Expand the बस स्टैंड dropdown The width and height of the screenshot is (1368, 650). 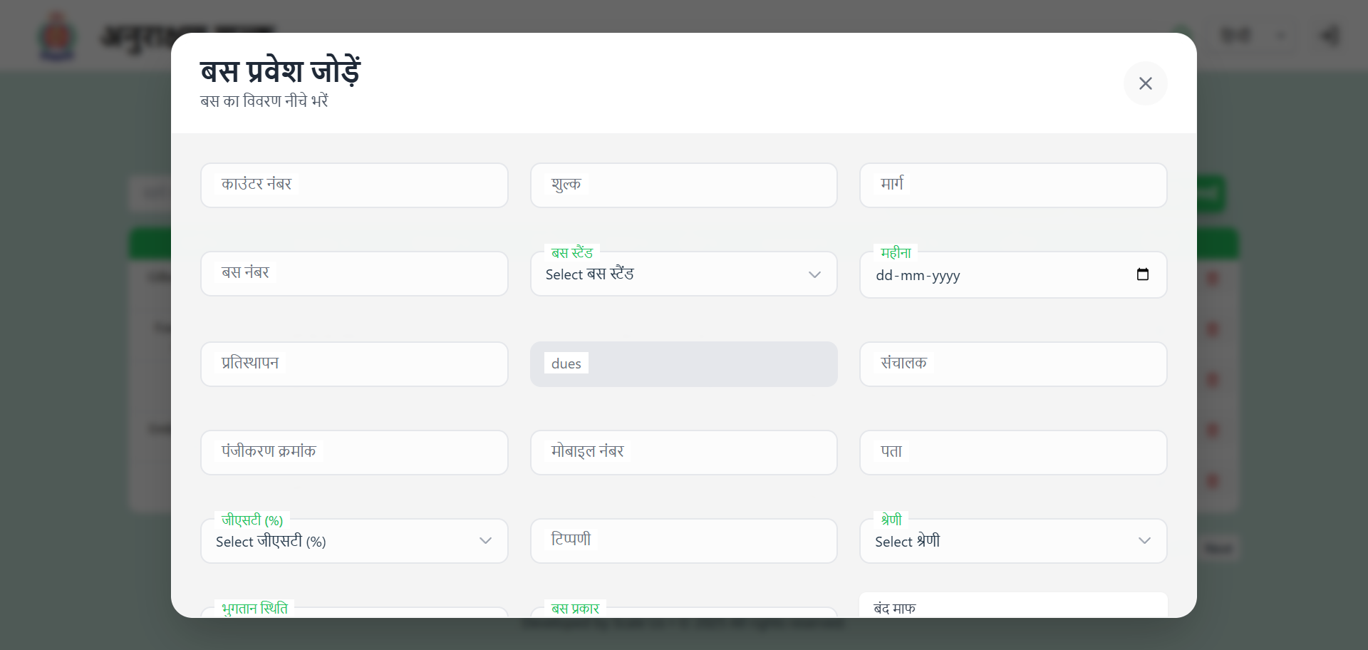tap(683, 274)
